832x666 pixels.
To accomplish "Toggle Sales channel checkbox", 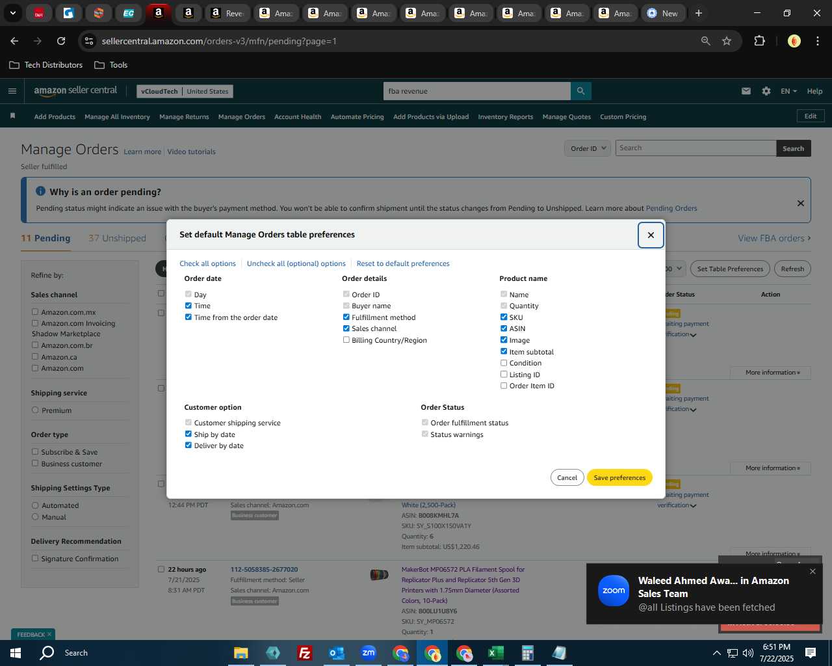I will coord(346,328).
